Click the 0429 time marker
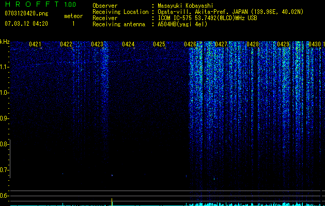Viewport: 325px width, 206px height. [283, 44]
